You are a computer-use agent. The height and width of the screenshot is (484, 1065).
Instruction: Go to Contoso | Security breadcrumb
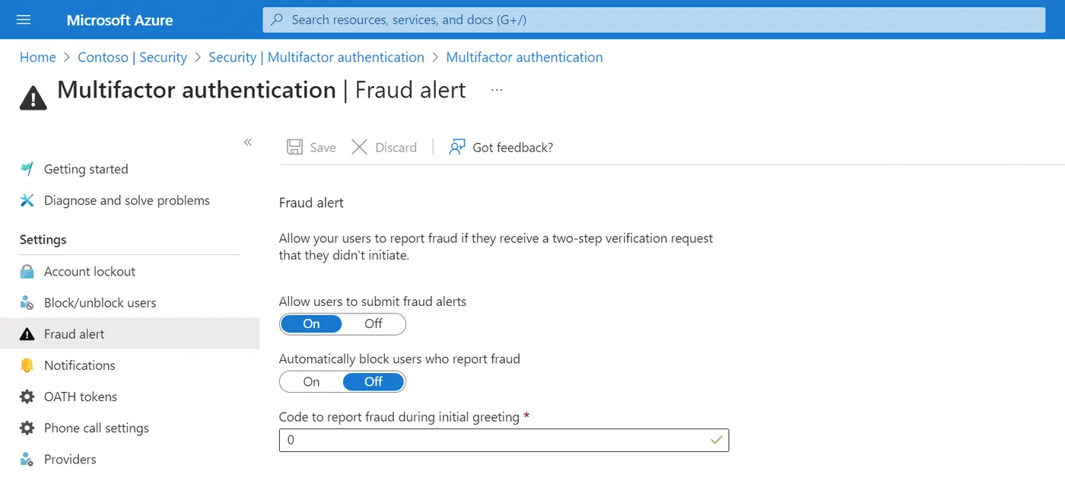(x=132, y=57)
